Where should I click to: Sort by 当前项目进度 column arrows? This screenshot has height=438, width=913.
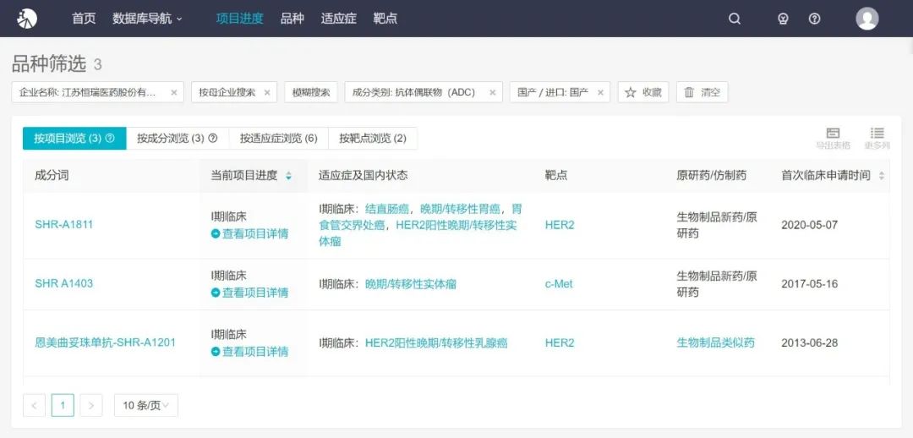click(289, 176)
